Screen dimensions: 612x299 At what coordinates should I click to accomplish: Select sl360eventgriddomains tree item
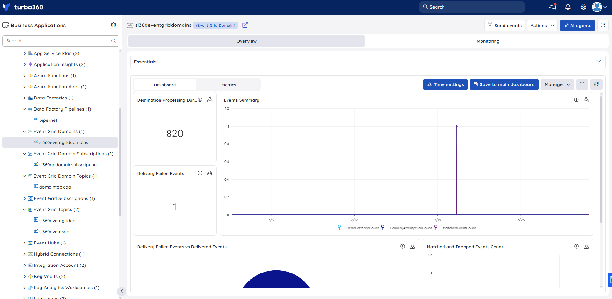60,142
